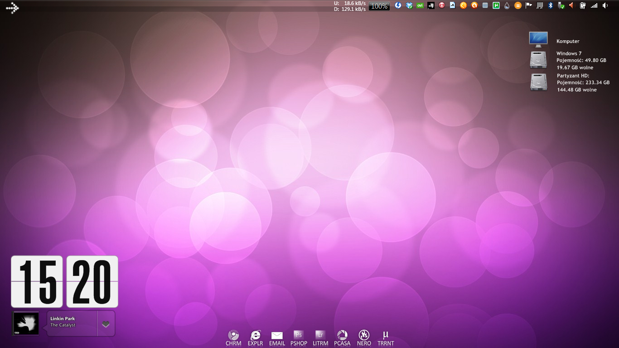Click the heart favorite button
Image resolution: width=619 pixels, height=348 pixels.
pos(106,324)
